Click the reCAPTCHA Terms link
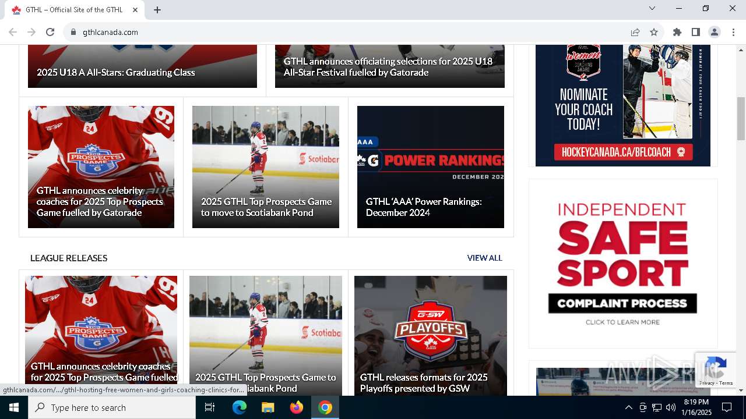 click(726, 383)
